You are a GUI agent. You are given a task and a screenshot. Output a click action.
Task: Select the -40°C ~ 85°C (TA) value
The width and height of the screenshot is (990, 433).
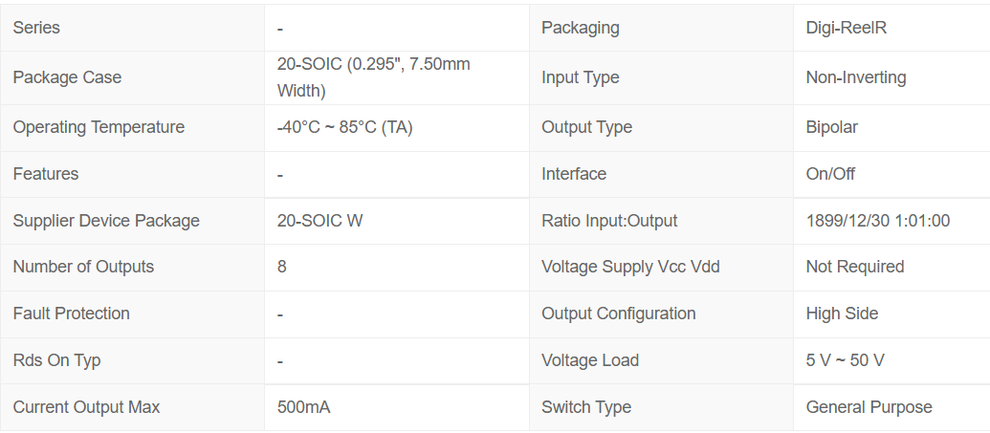tap(344, 127)
